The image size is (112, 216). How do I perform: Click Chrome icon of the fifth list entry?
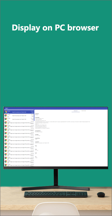click(x=6, y=126)
